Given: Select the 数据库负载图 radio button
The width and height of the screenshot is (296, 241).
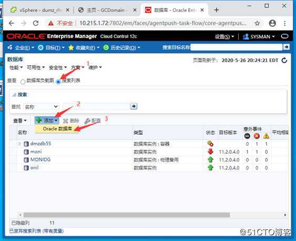Looking at the screenshot, I should coord(23,82).
